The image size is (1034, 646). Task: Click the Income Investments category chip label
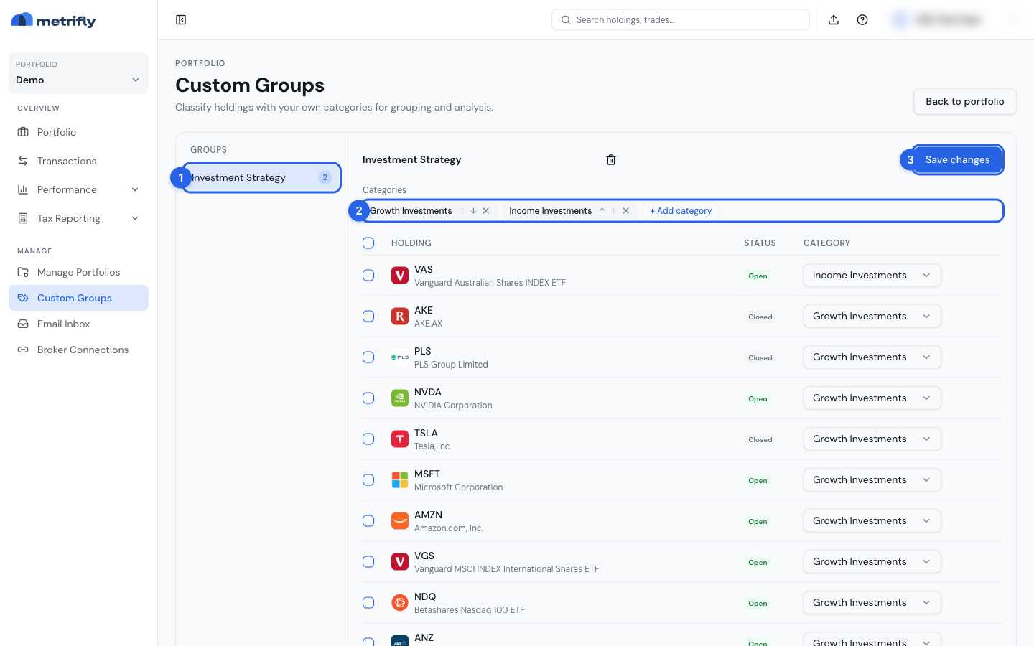click(x=550, y=211)
